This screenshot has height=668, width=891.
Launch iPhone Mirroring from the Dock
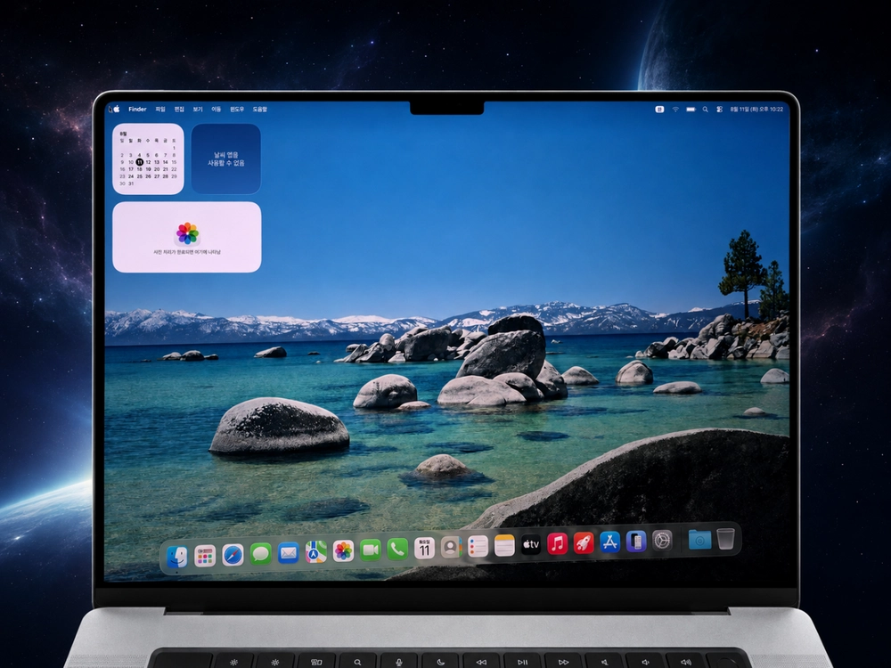click(x=636, y=542)
